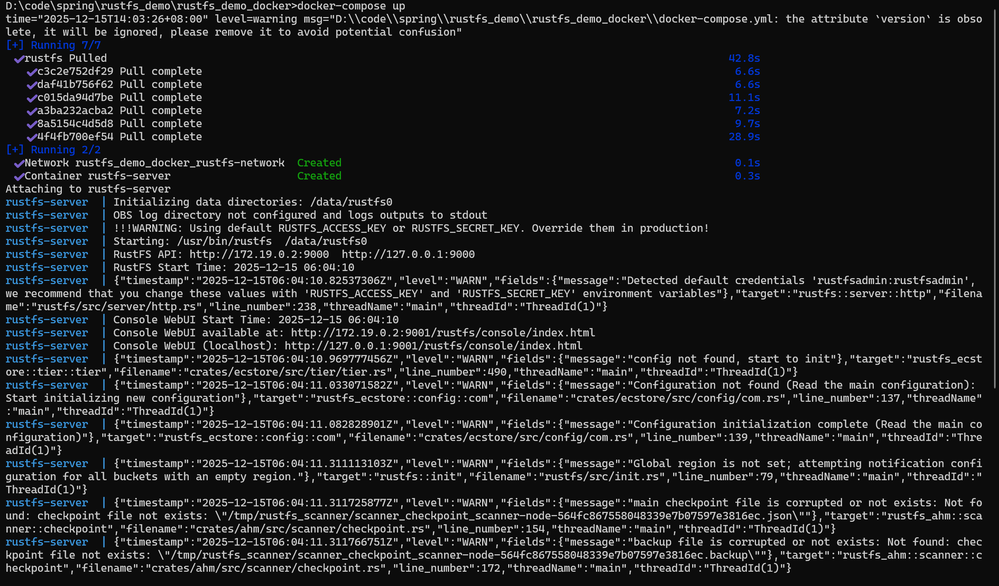
Task: Click the 'OBS log directory not configured' log line
Action: pos(300,215)
